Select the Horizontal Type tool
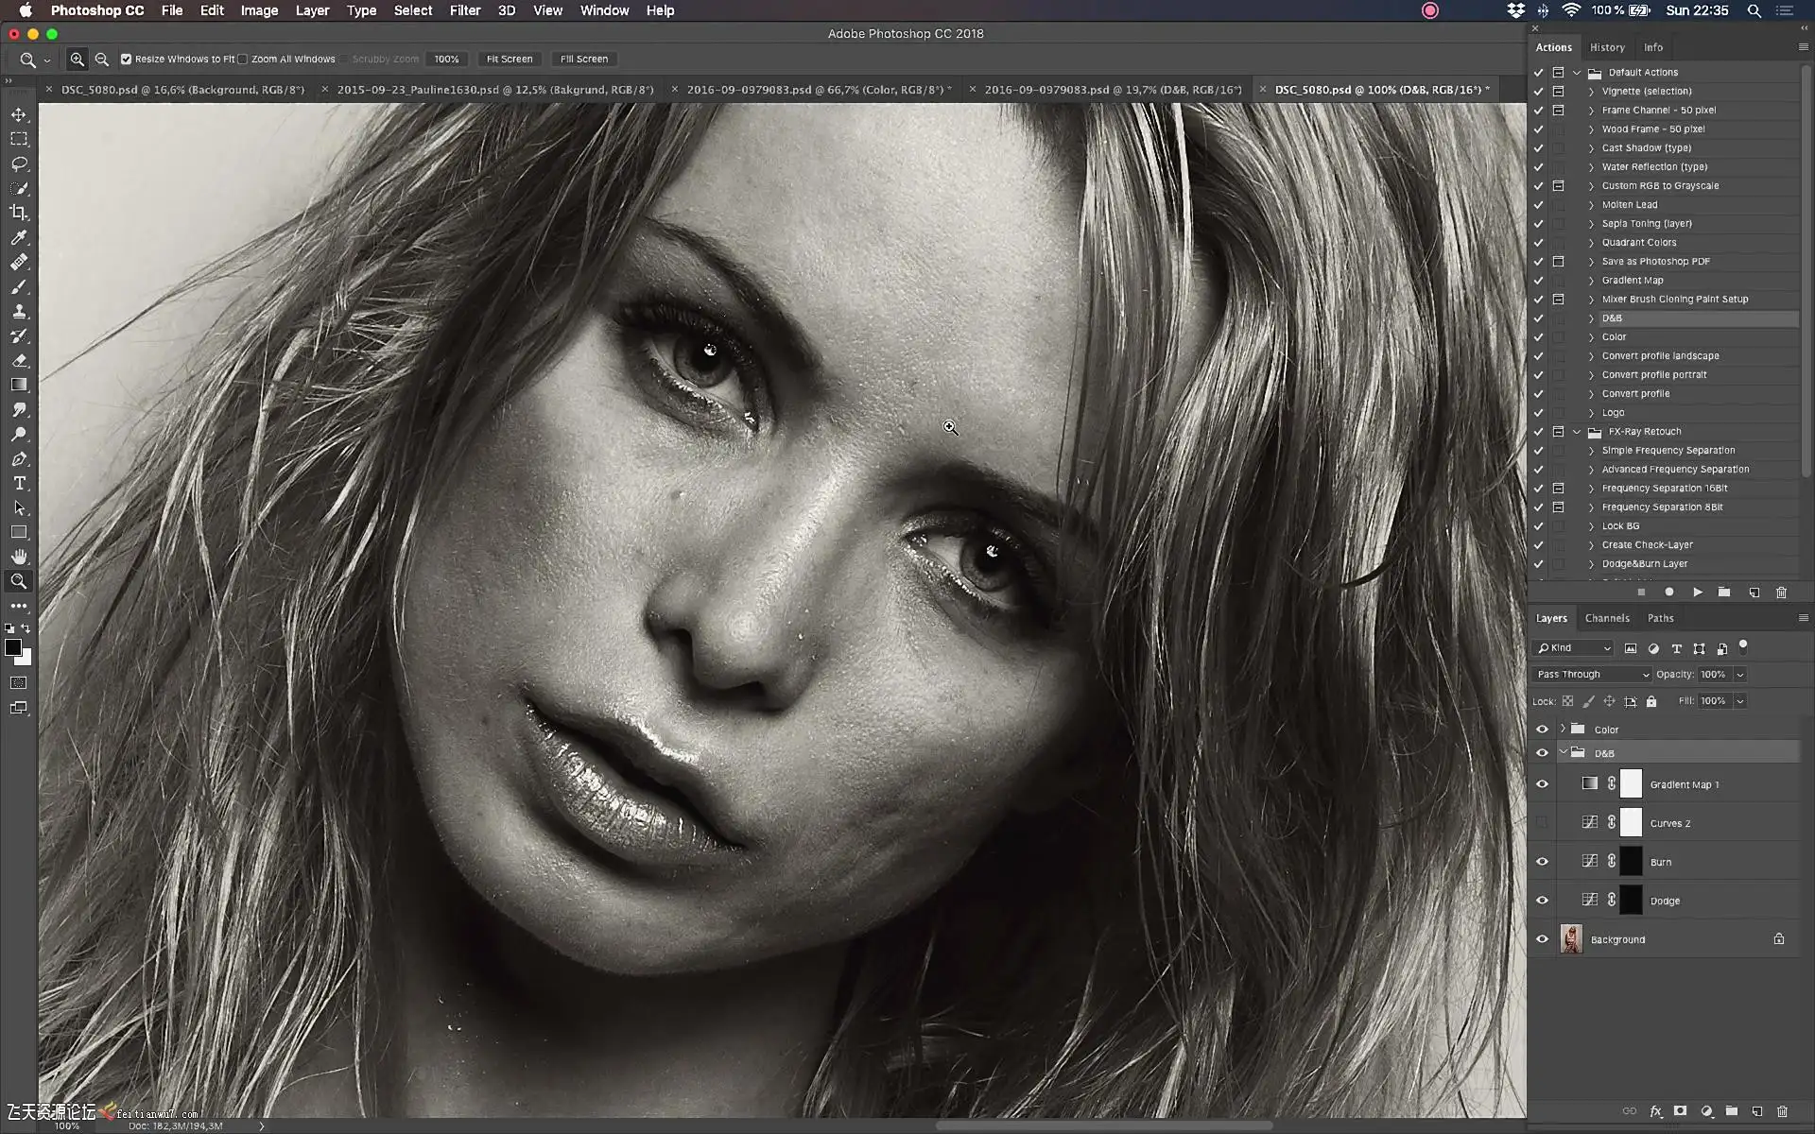 pyautogui.click(x=19, y=483)
